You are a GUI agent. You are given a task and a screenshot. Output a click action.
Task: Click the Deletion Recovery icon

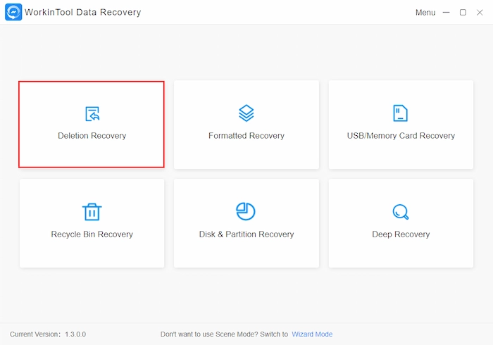[x=92, y=114]
